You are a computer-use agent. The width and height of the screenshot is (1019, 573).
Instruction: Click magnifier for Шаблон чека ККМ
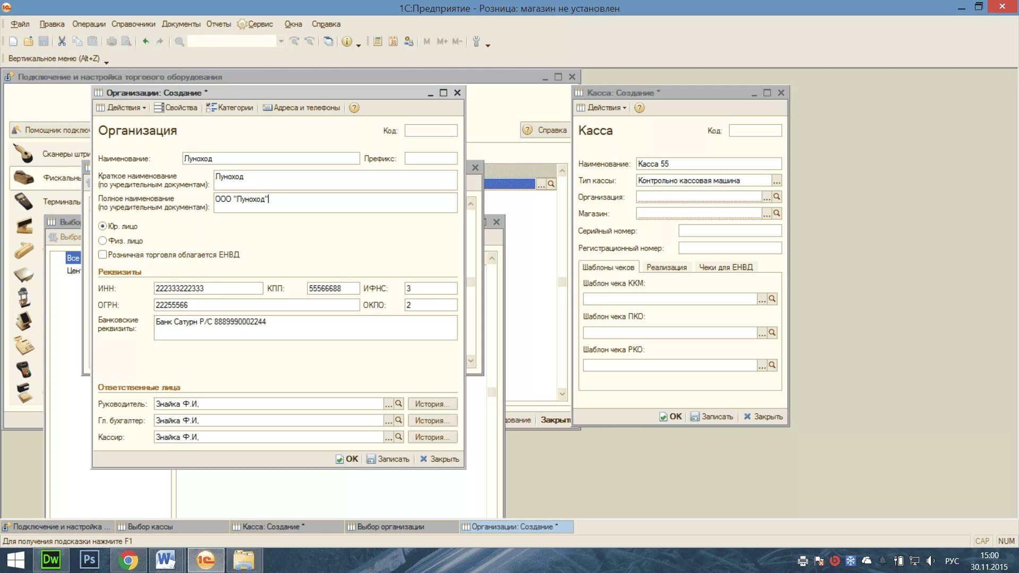(x=772, y=299)
